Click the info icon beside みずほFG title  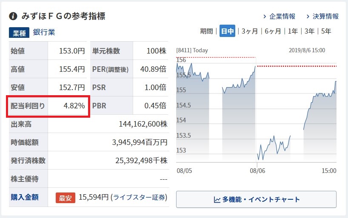point(13,16)
